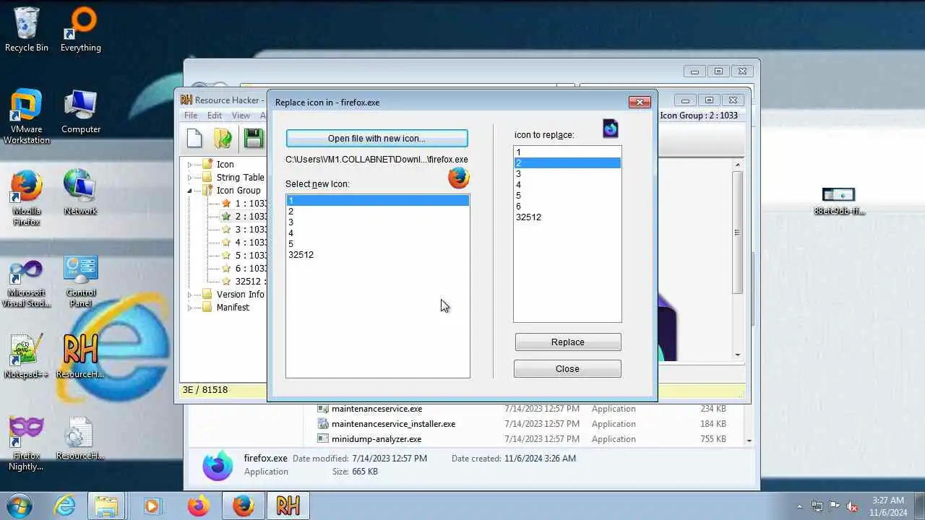Open Internet Explorer from the taskbar

[65, 506]
